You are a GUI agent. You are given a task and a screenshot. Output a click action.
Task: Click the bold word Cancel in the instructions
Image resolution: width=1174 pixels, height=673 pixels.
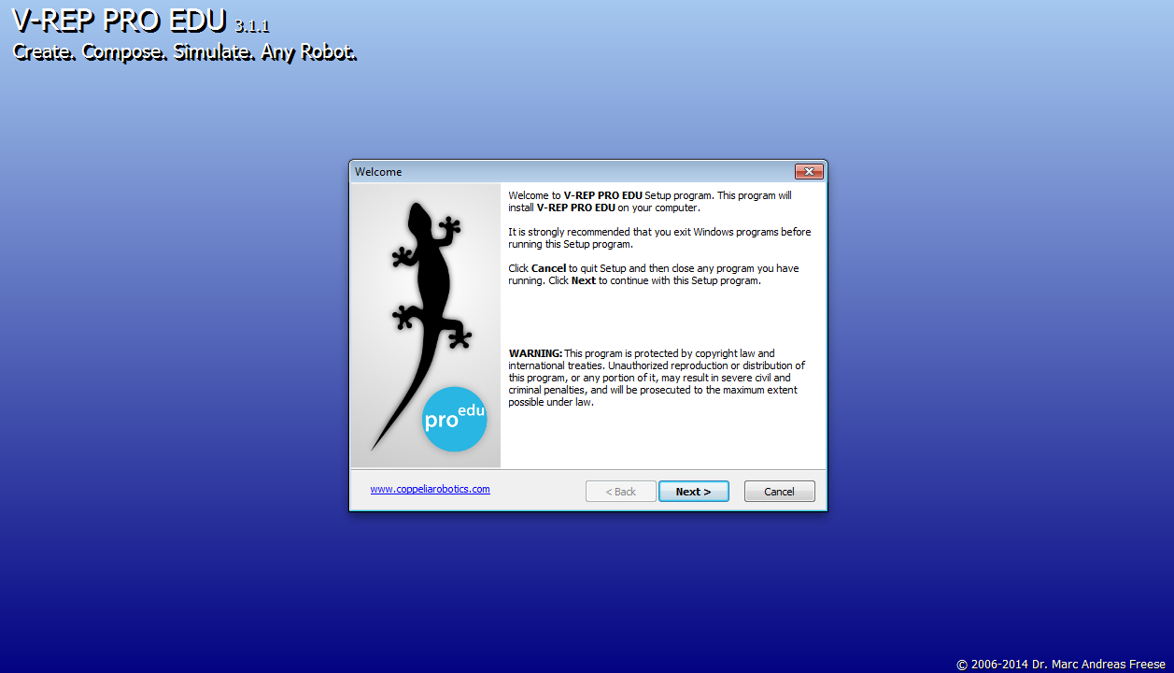[548, 268]
